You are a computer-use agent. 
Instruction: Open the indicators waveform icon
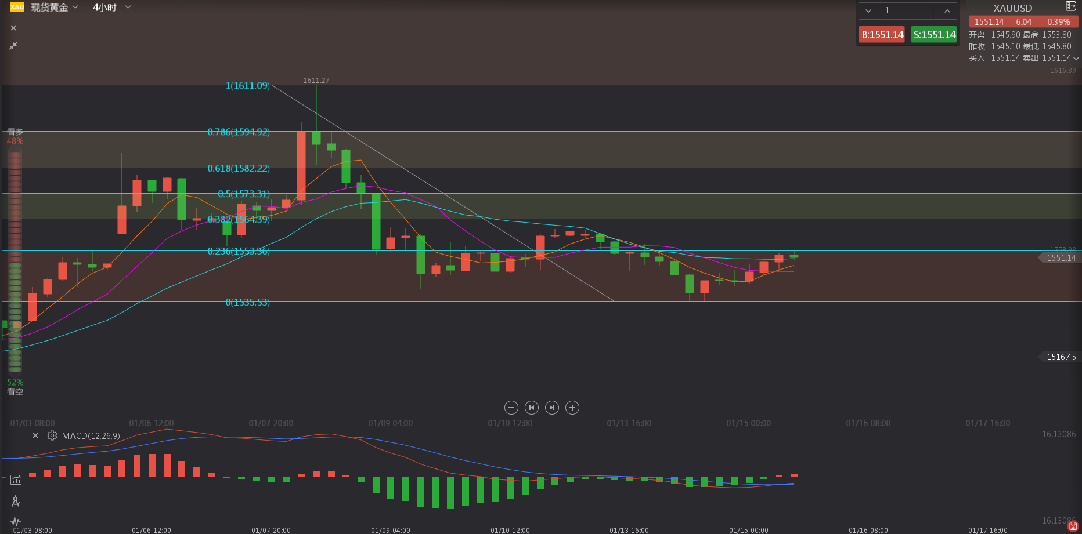tap(16, 522)
